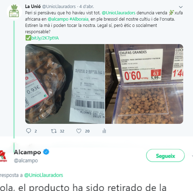Click the reply speech bubble icon
The width and height of the screenshot is (193, 191).
29,131
